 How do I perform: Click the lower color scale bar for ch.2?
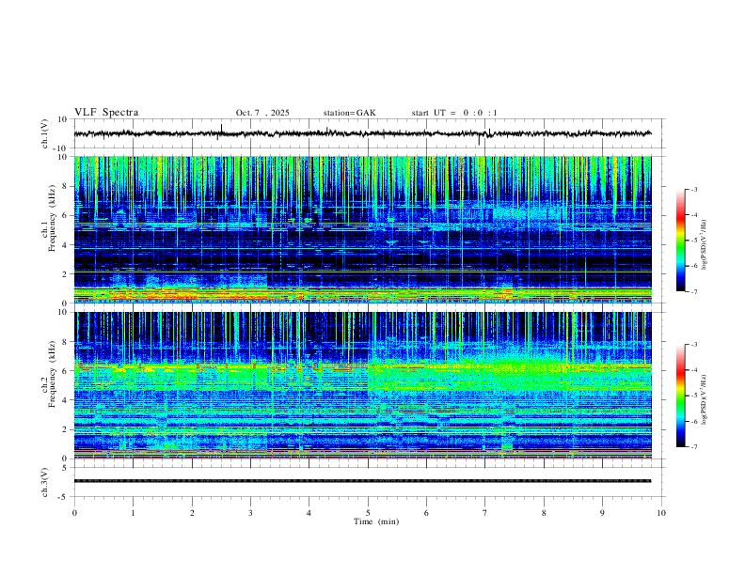click(681, 396)
